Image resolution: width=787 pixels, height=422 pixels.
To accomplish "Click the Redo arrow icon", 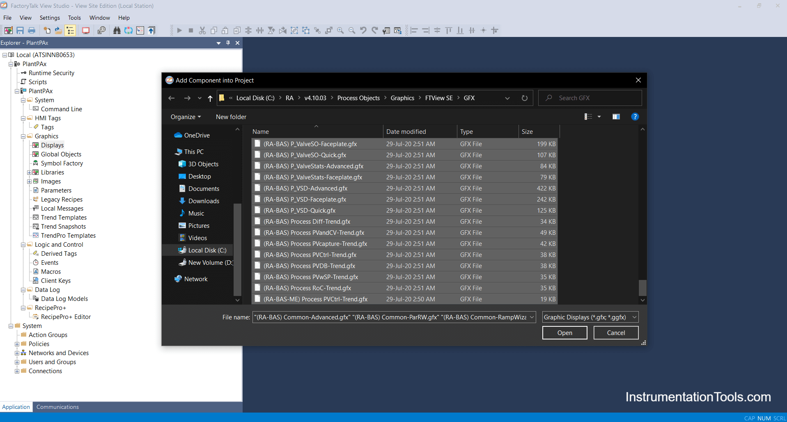I will [375, 30].
